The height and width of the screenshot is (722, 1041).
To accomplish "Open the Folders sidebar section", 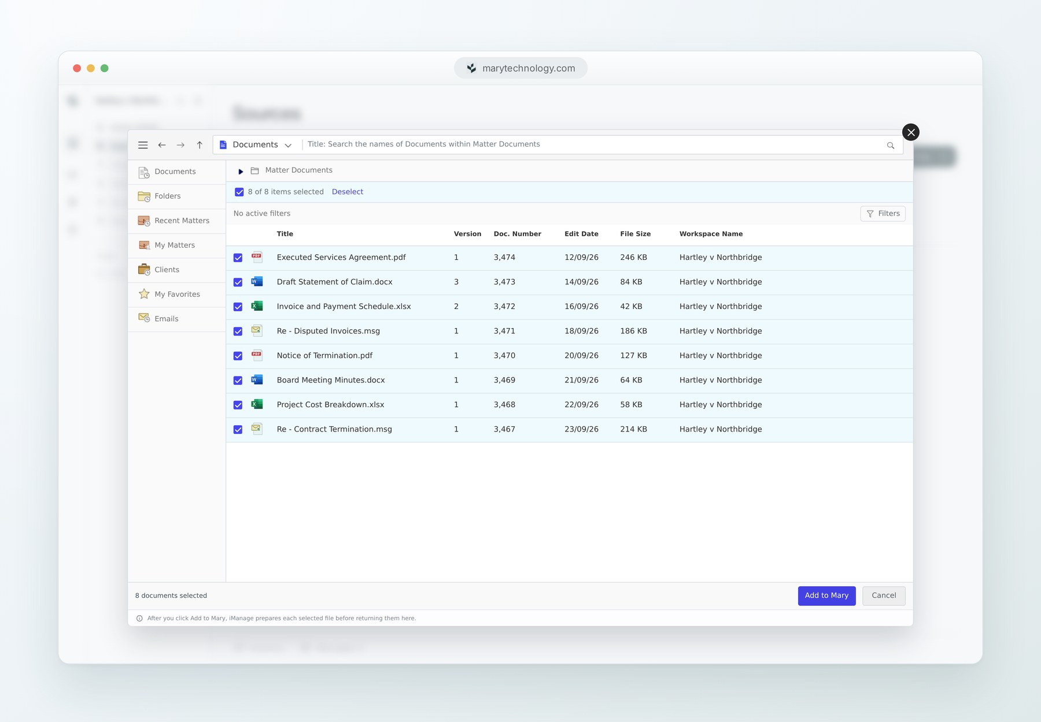I will (176, 196).
